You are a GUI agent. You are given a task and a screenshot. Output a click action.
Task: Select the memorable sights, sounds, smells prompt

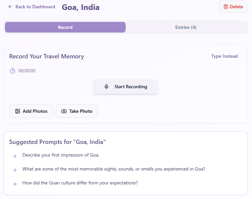[114, 169]
